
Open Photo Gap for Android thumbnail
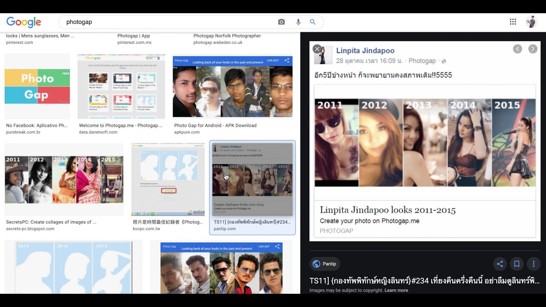click(232, 87)
